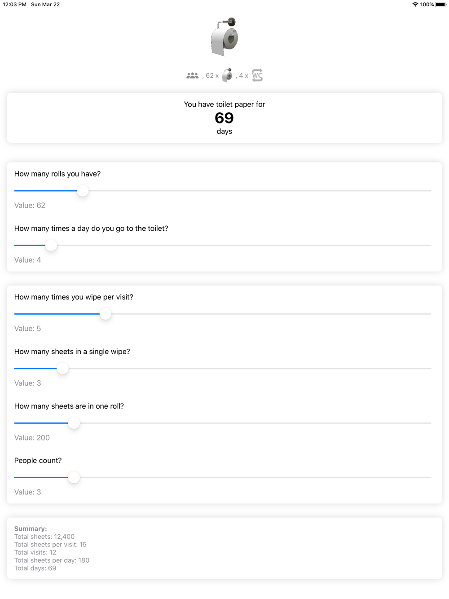449x599 pixels.
Task: Tap the 'Value: 62' rolls label
Action: click(30, 206)
